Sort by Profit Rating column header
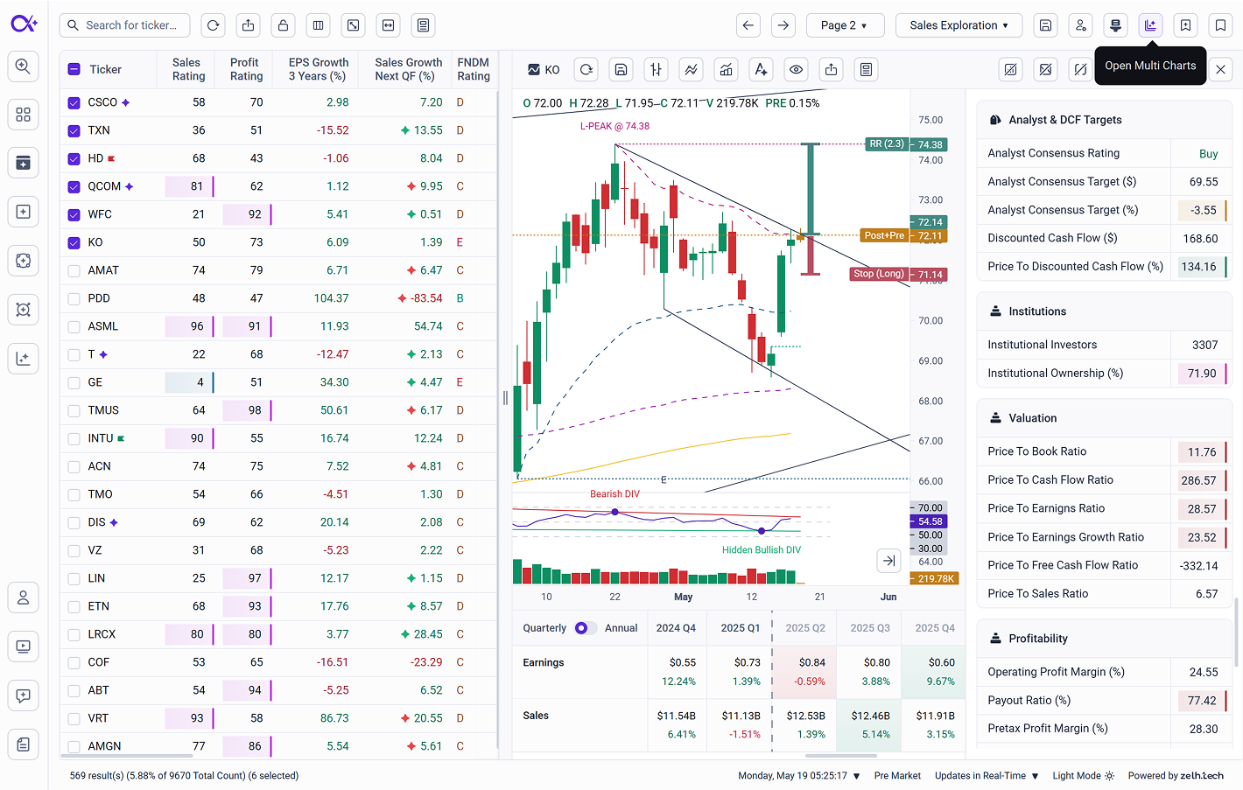Image resolution: width=1243 pixels, height=790 pixels. (246, 69)
